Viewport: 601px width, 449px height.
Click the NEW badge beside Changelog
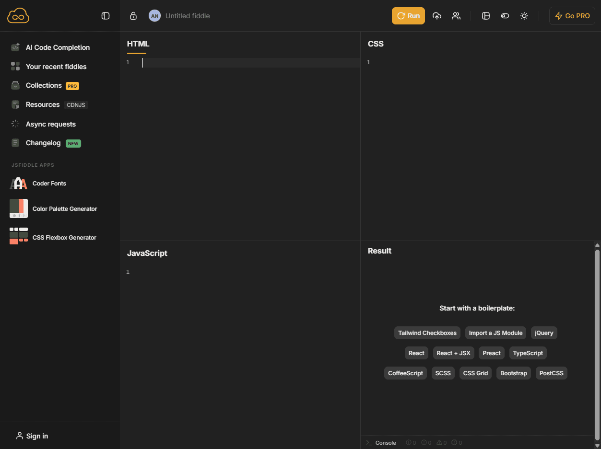click(x=73, y=143)
